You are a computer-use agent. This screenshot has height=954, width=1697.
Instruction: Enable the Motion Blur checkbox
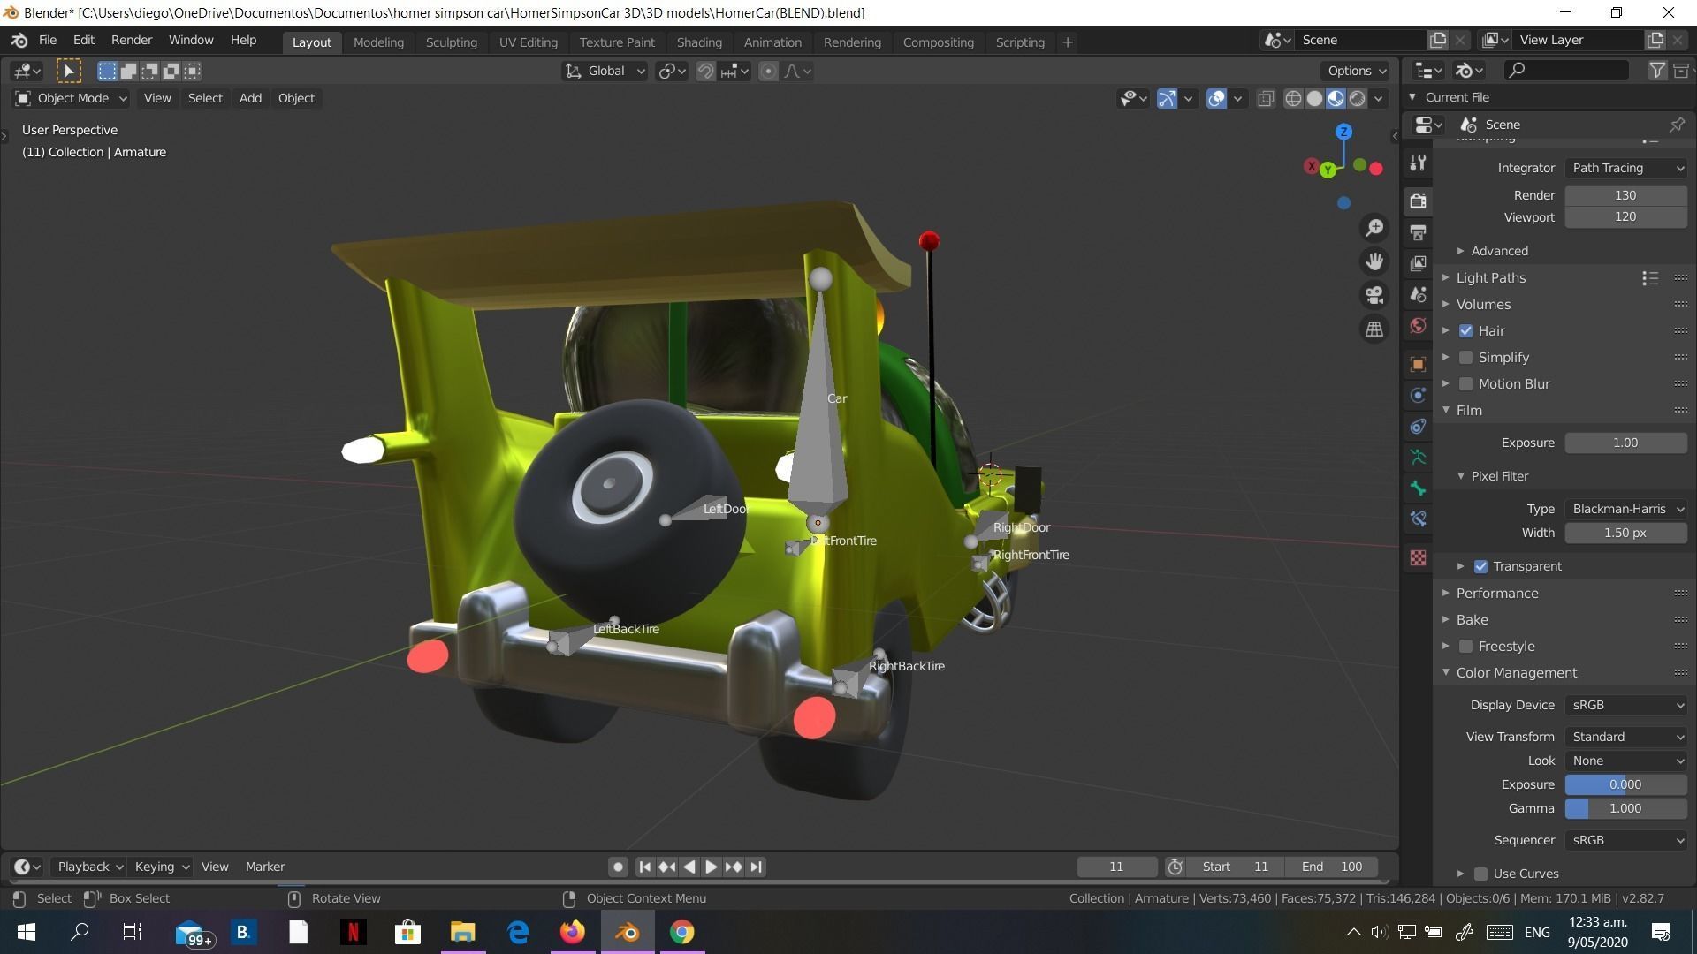pyautogui.click(x=1466, y=383)
